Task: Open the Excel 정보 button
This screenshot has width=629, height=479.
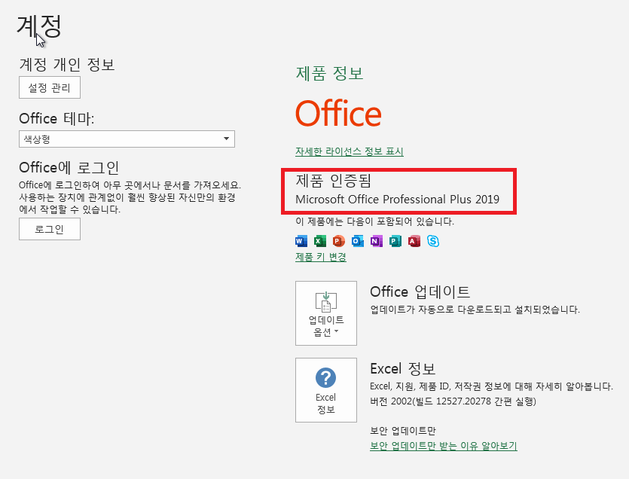Action: pyautogui.click(x=325, y=390)
